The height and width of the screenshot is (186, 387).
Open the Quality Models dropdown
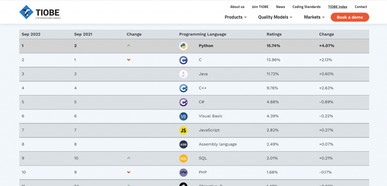tap(275, 17)
